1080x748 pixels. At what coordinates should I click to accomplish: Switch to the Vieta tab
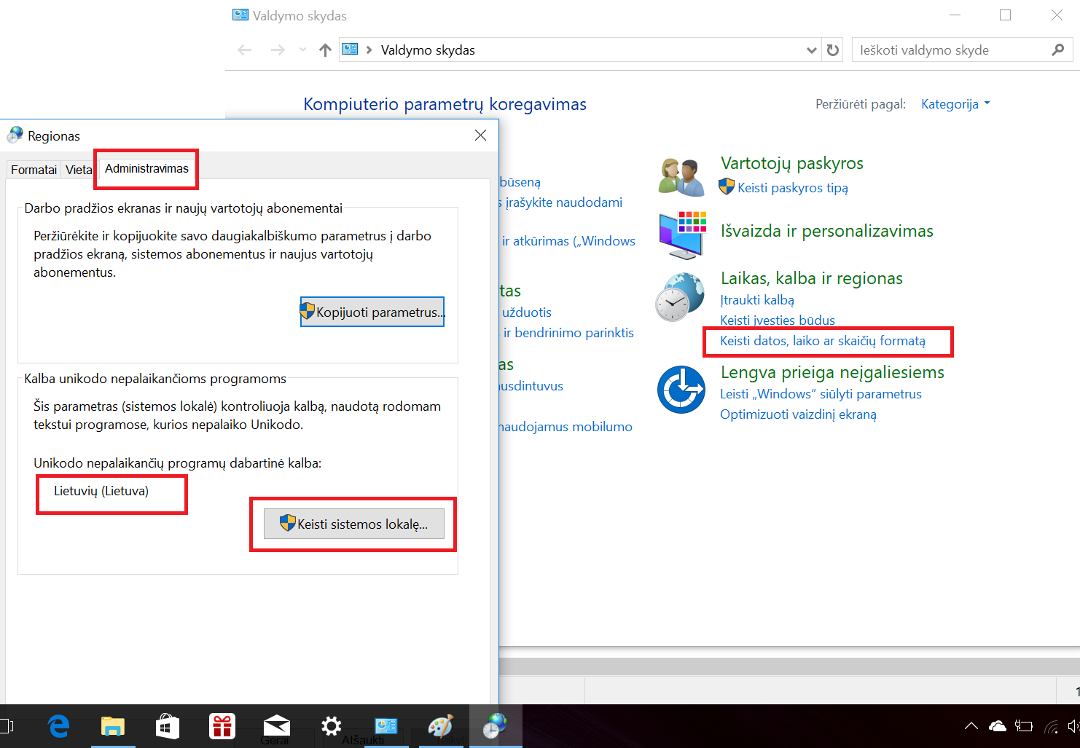click(x=79, y=170)
